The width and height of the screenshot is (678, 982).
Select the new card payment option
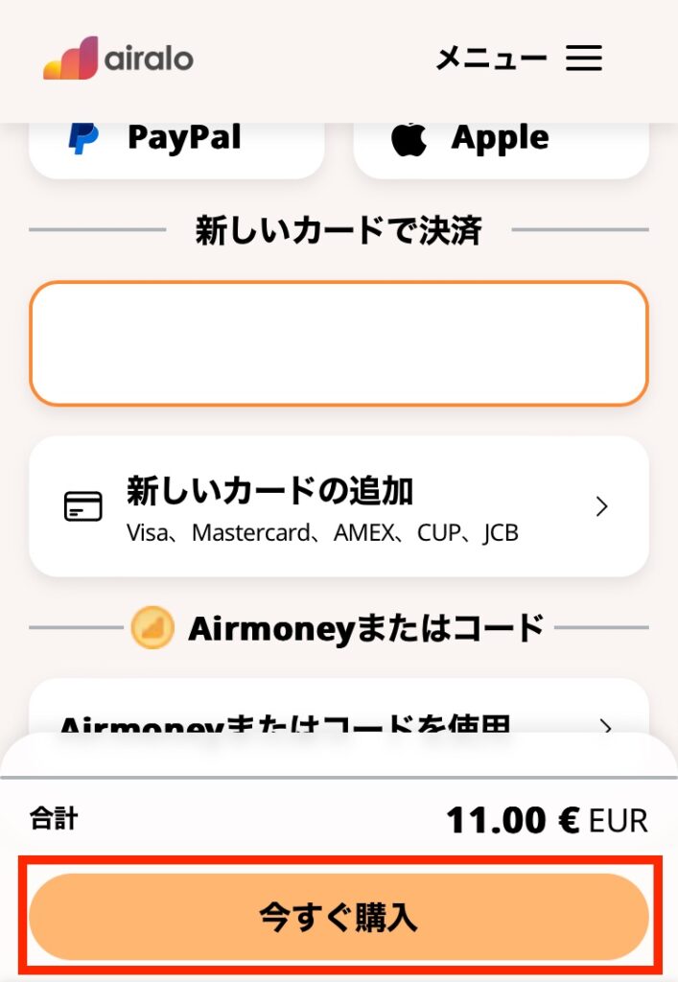339,505
